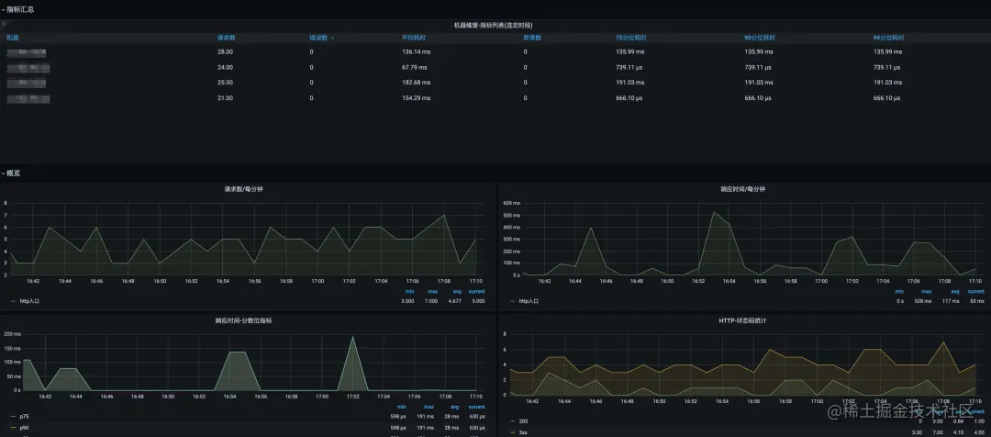
Task: Sort table by 异常数 column header
Action: pyautogui.click(x=533, y=38)
